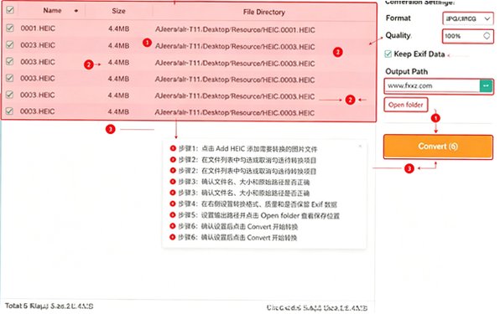Click the 4.4MB size of 0001.HEIC
Image resolution: width=500 pixels, height=314 pixels.
pyautogui.click(x=118, y=29)
